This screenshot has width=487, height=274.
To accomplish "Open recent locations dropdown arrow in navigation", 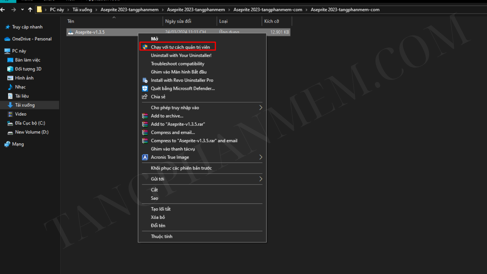I will 22,10.
